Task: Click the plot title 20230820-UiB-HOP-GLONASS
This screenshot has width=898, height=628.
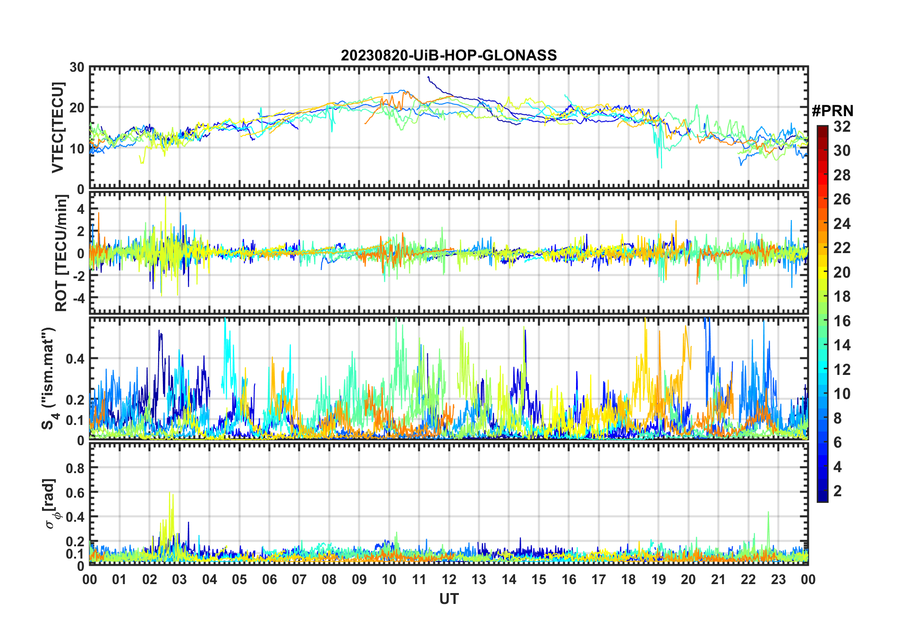Action: pyautogui.click(x=449, y=56)
